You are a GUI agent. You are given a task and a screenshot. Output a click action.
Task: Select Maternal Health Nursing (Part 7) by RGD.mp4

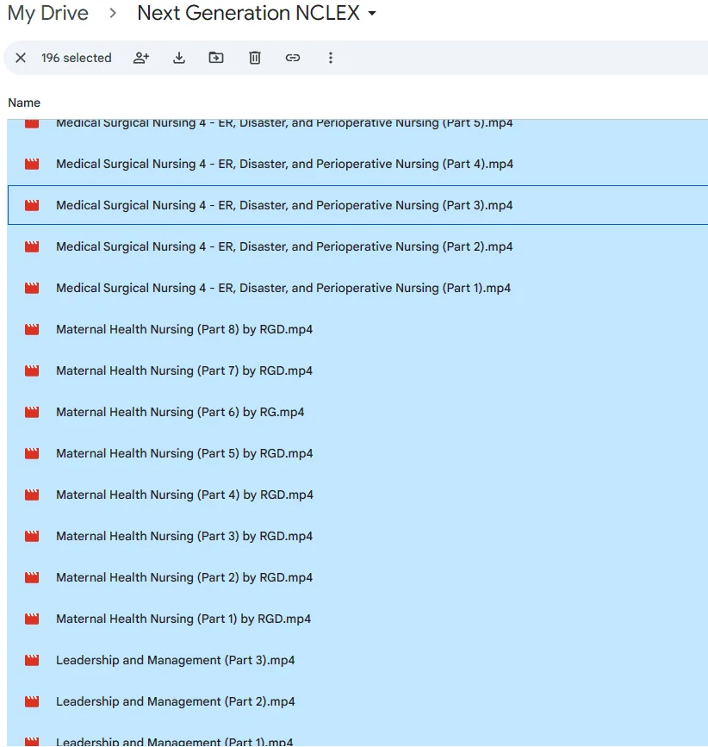click(x=357, y=371)
